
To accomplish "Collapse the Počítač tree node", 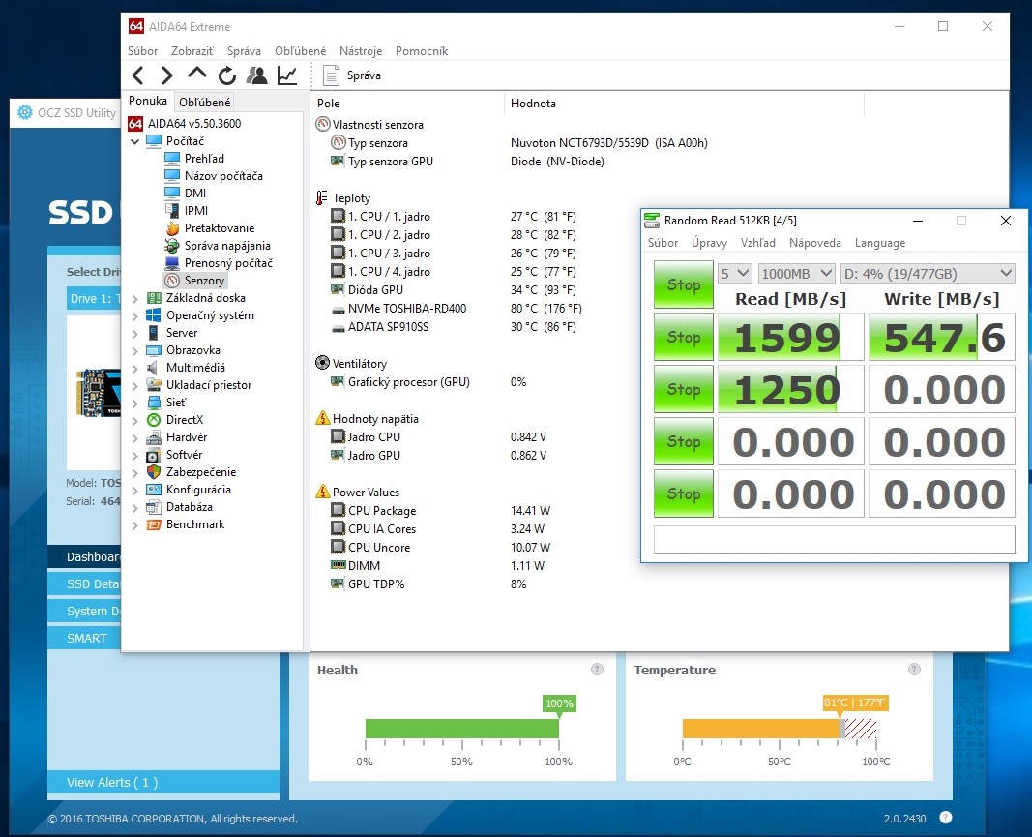I will coord(134,141).
